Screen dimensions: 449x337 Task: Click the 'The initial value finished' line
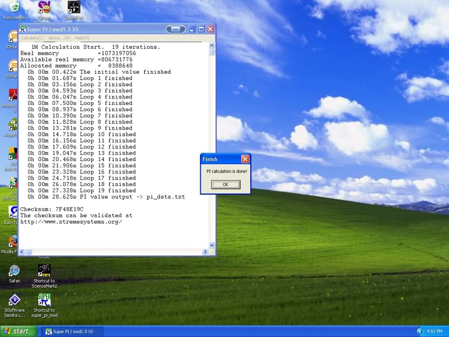pos(99,72)
